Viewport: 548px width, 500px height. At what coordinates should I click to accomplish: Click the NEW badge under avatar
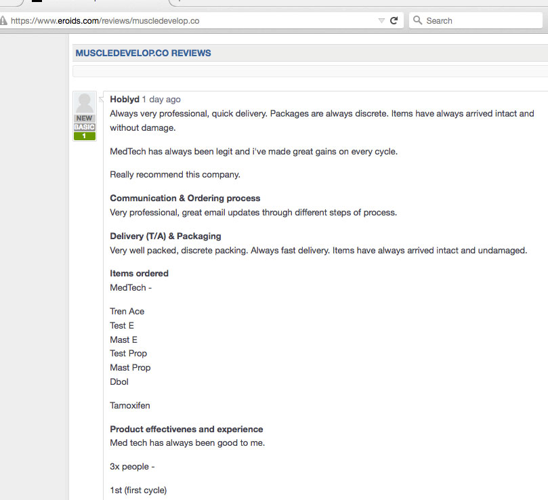(84, 119)
